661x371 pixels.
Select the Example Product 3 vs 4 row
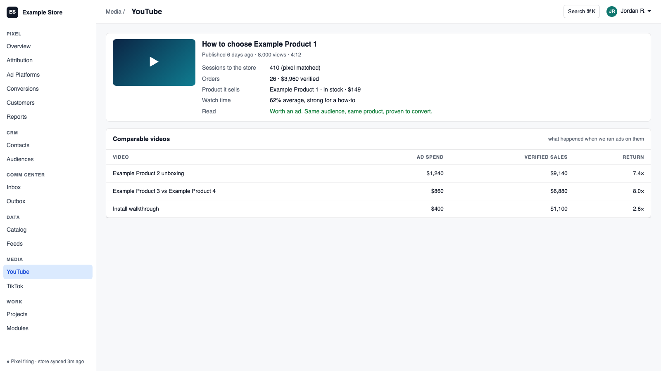click(378, 191)
